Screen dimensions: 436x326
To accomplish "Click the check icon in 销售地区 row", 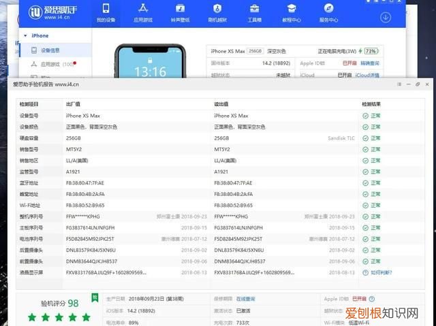I will click(365, 161).
